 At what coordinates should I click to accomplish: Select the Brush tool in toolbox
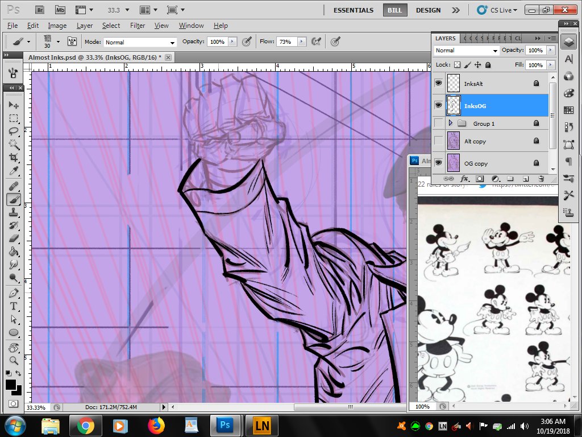(14, 199)
